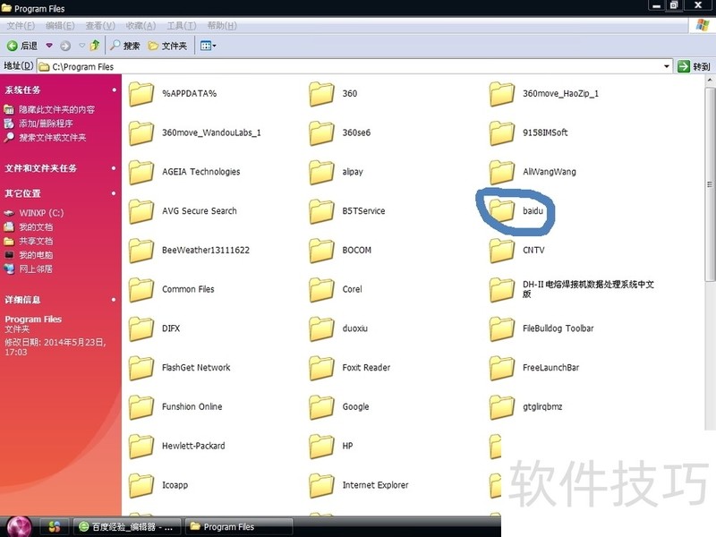The image size is (716, 537).
Task: Select the %APPDATA% folder icon
Action: coord(141,94)
